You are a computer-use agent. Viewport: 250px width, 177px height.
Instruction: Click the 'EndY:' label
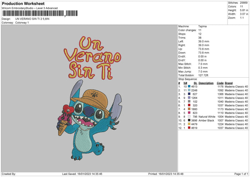(182, 60)
